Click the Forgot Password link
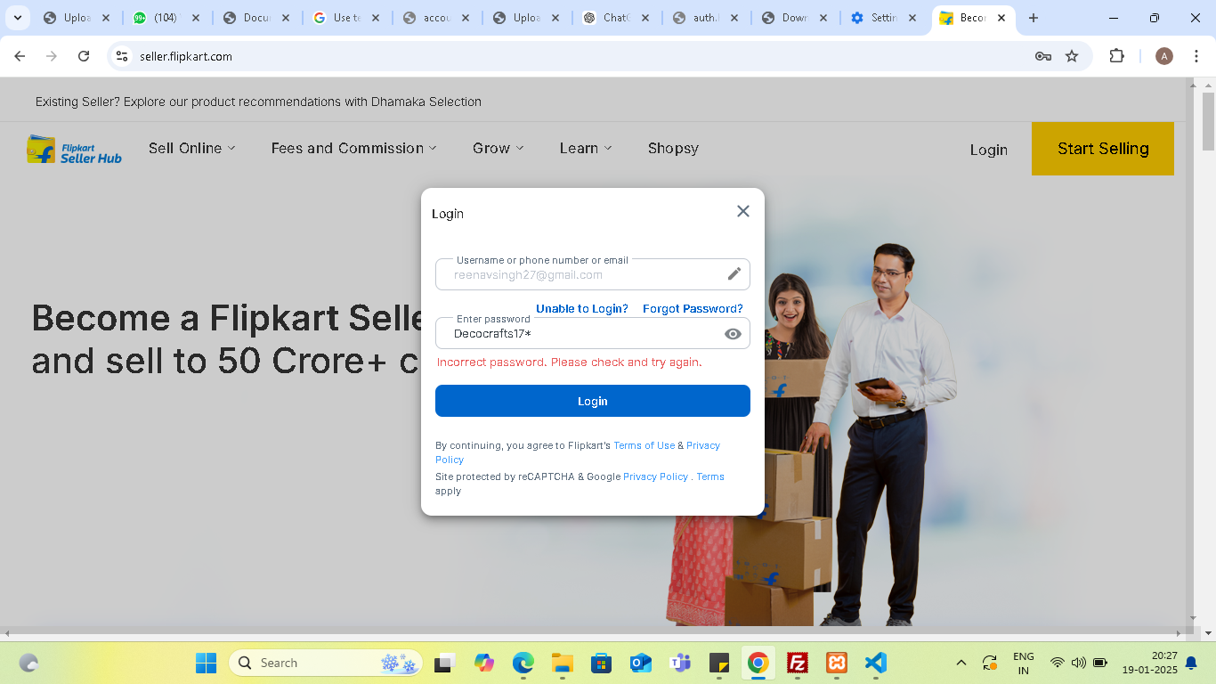 pos(693,308)
